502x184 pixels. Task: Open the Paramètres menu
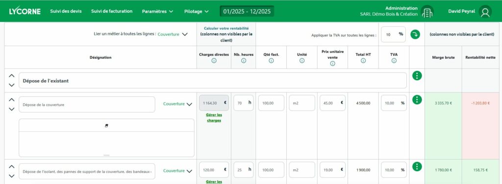(157, 11)
